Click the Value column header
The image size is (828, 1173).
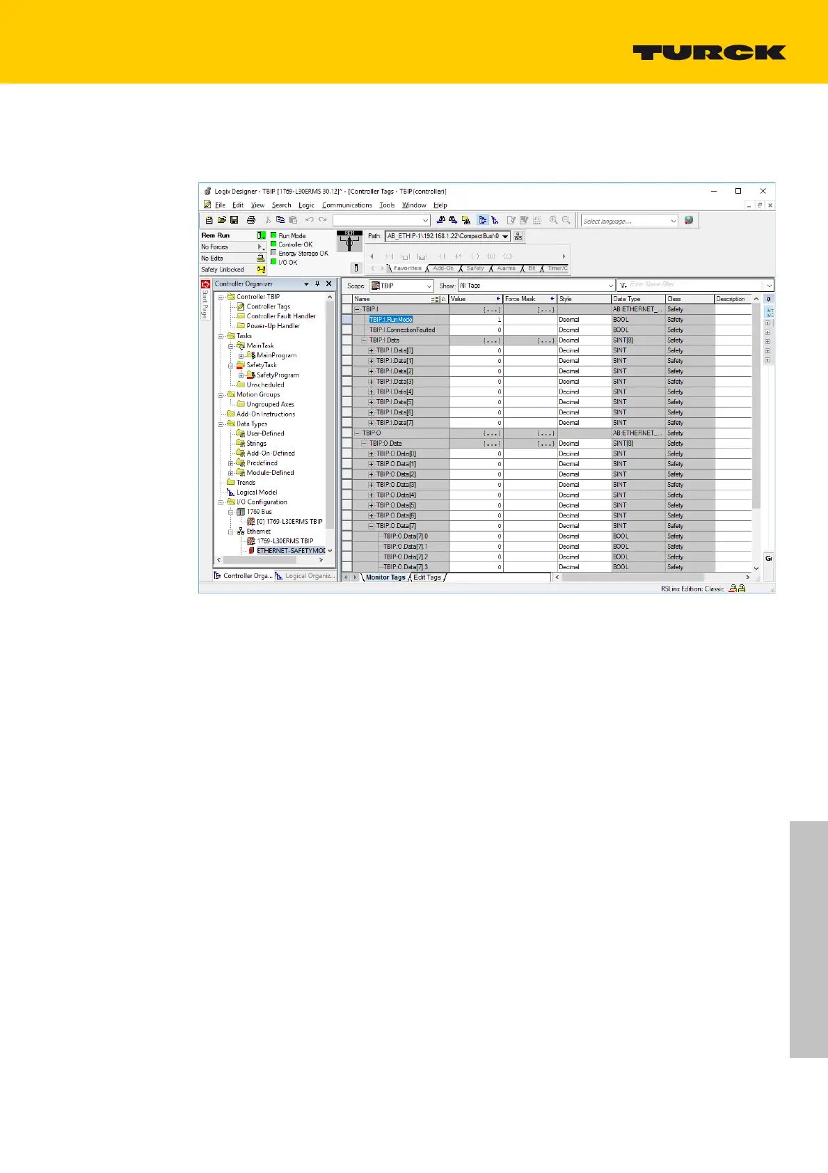[x=476, y=299]
